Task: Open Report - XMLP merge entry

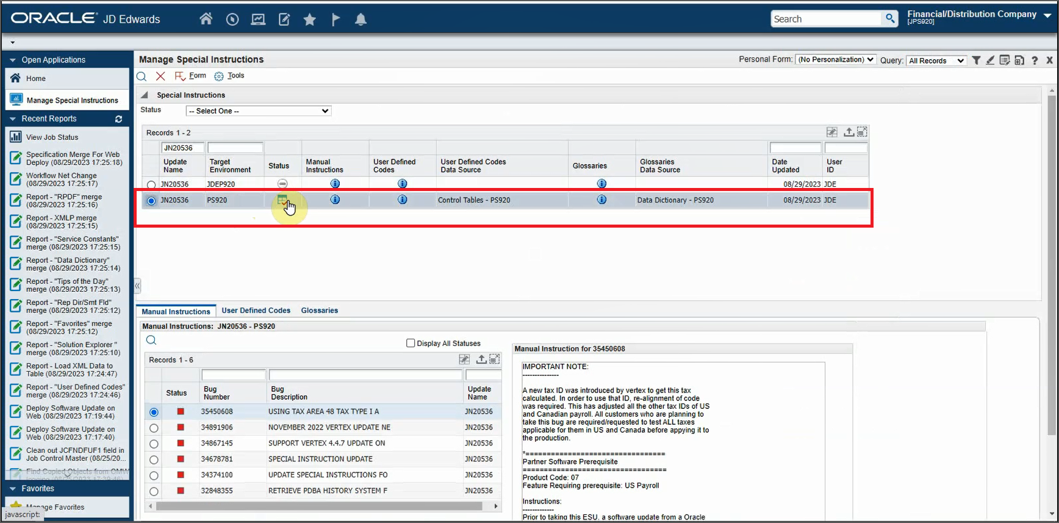Action: (62, 222)
